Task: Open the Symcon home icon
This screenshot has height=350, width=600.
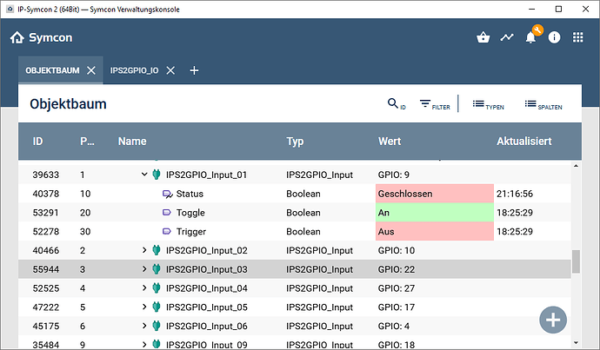Action: pos(17,37)
